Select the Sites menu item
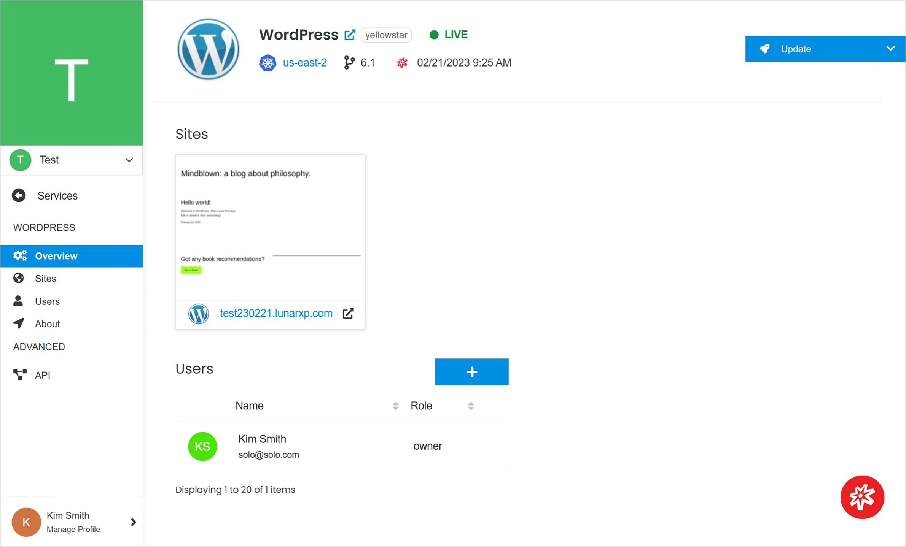Viewport: 906px width, 547px height. pos(45,278)
